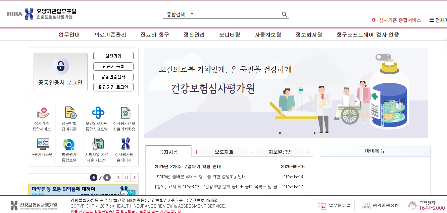The image size is (447, 213).
Task: Open the 정산관리 menu
Action: (194, 34)
